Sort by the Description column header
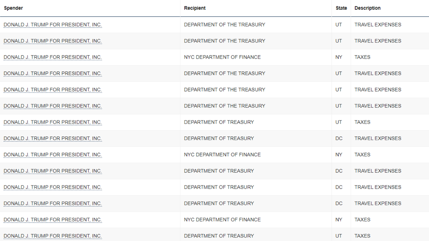 point(367,8)
